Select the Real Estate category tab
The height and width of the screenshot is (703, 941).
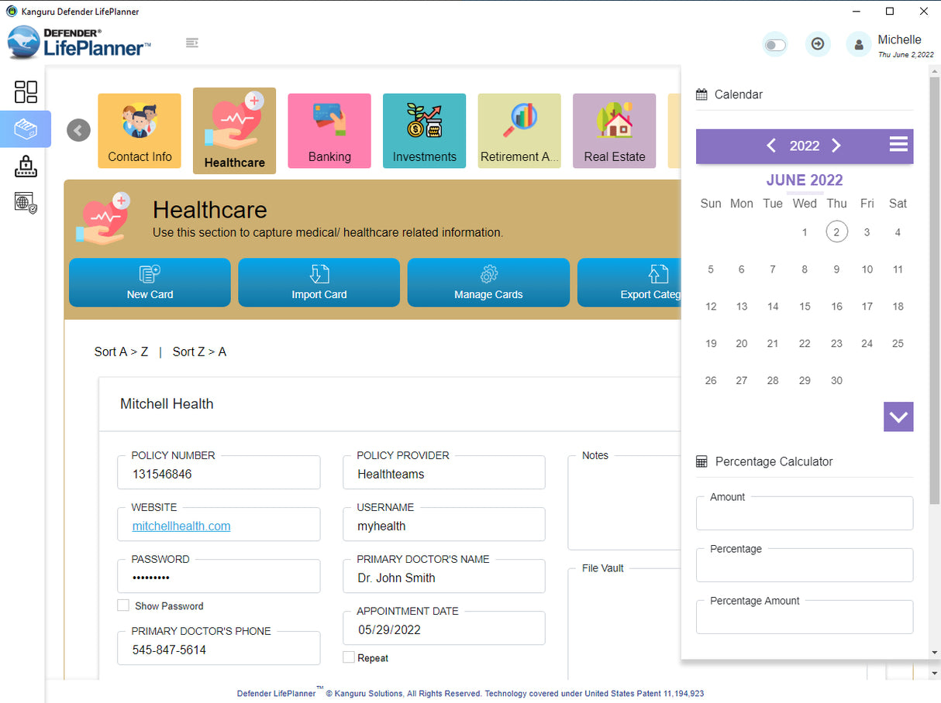point(615,131)
